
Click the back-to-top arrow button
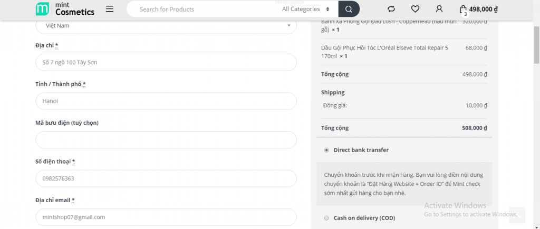click(517, 215)
